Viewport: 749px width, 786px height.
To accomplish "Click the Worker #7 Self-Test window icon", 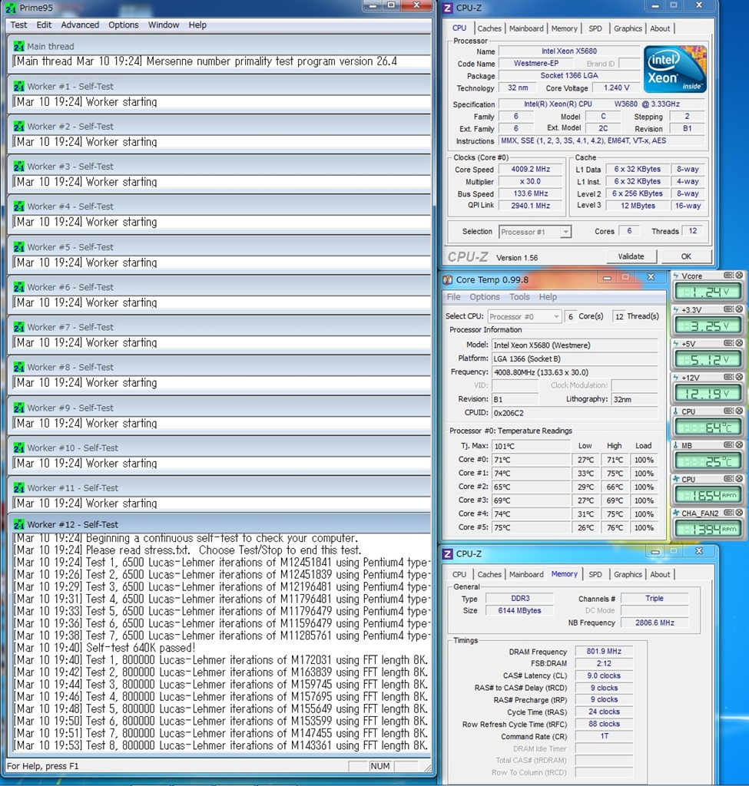I will tap(19, 327).
